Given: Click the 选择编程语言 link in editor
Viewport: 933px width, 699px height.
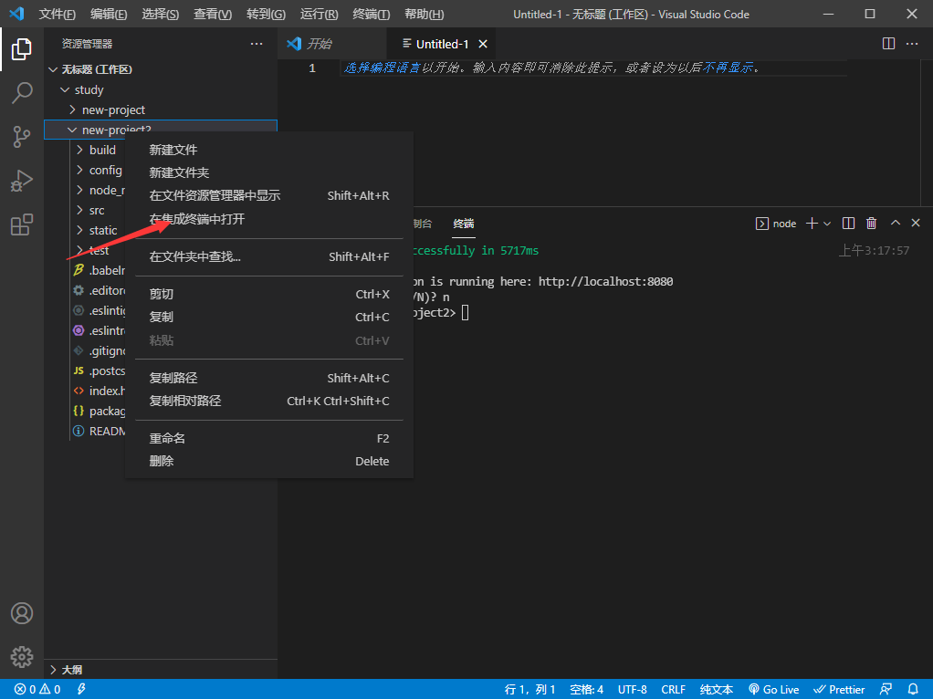Looking at the screenshot, I should 382,68.
